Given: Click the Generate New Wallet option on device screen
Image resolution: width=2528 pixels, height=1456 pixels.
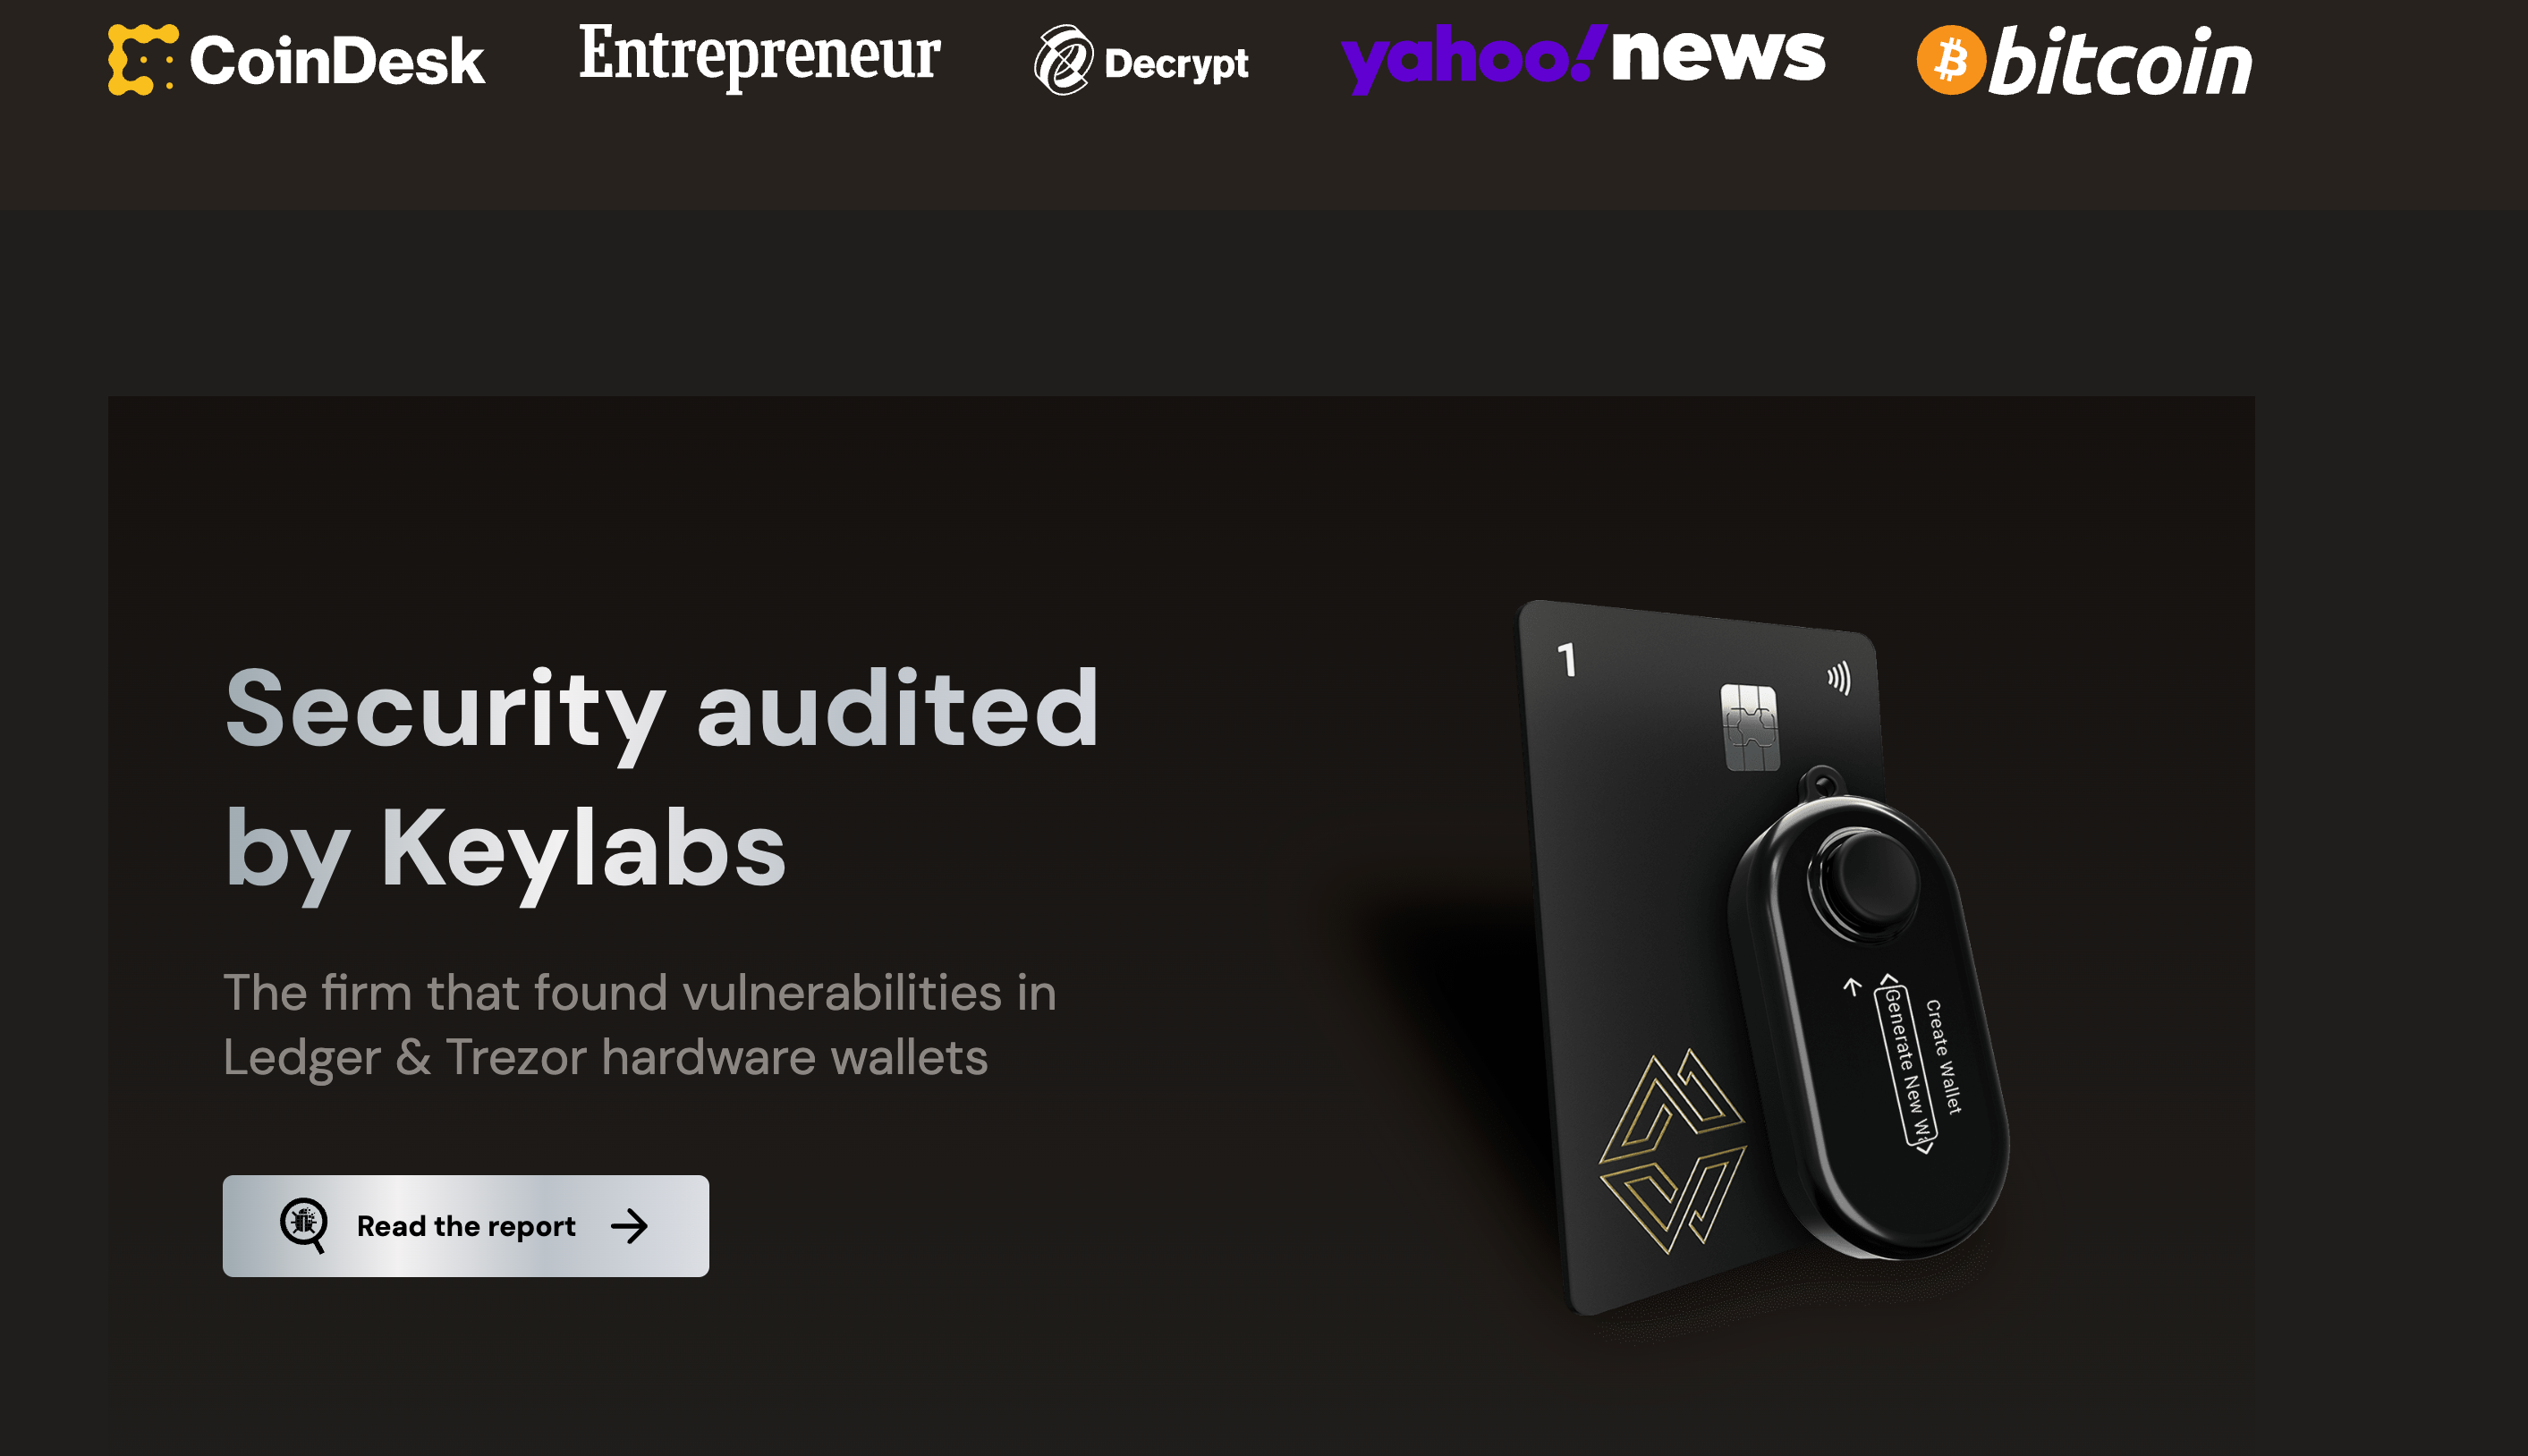Looking at the screenshot, I should [1908, 1066].
